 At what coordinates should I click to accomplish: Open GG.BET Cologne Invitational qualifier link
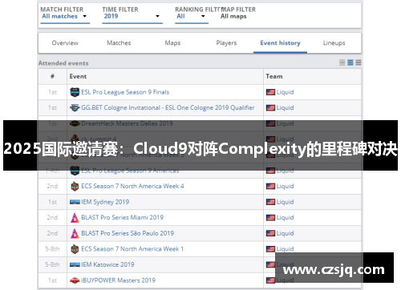(168, 107)
